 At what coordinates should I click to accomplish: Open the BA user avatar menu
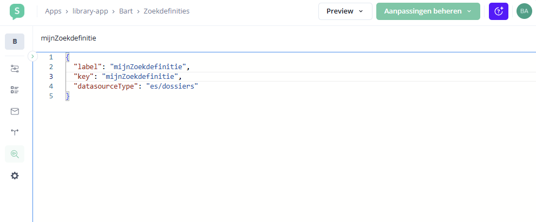(524, 11)
